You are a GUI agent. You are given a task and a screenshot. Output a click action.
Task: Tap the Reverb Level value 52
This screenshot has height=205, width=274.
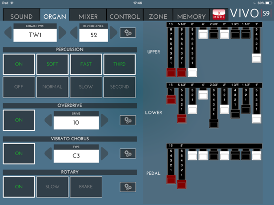click(93, 35)
